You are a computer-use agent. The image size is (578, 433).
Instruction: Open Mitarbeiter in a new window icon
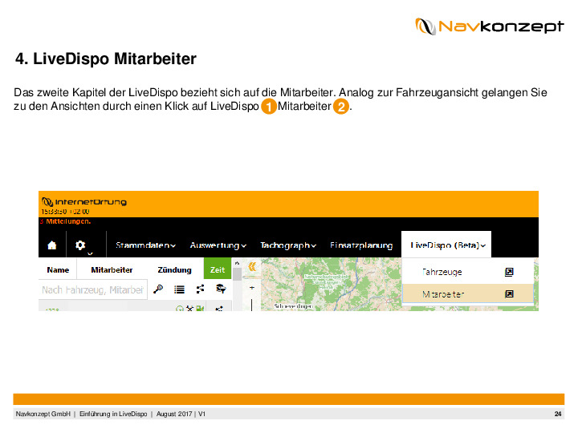[x=509, y=293]
